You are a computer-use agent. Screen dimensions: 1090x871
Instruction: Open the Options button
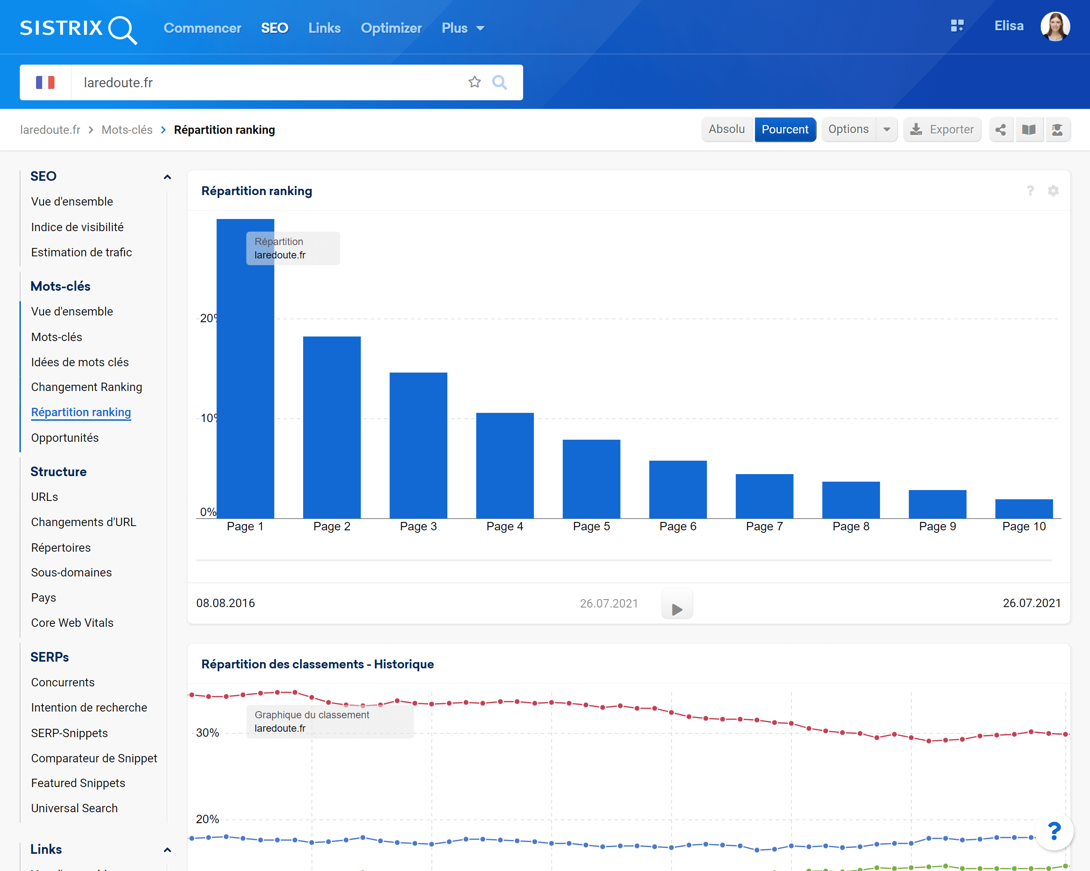(x=849, y=130)
